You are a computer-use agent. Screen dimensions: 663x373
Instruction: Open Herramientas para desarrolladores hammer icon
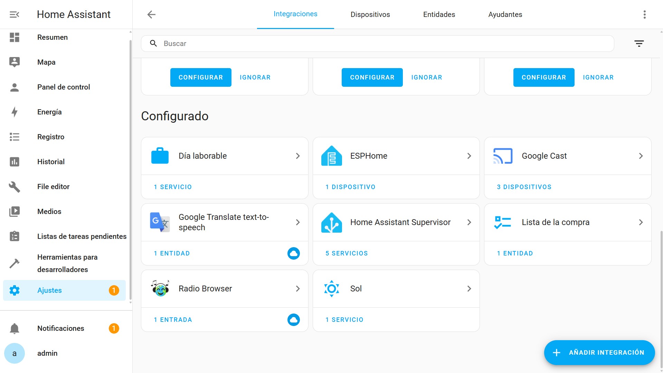[x=14, y=263]
